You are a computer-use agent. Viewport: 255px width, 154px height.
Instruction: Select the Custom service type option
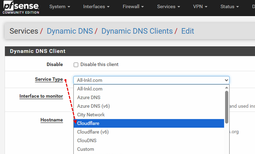tap(149, 149)
